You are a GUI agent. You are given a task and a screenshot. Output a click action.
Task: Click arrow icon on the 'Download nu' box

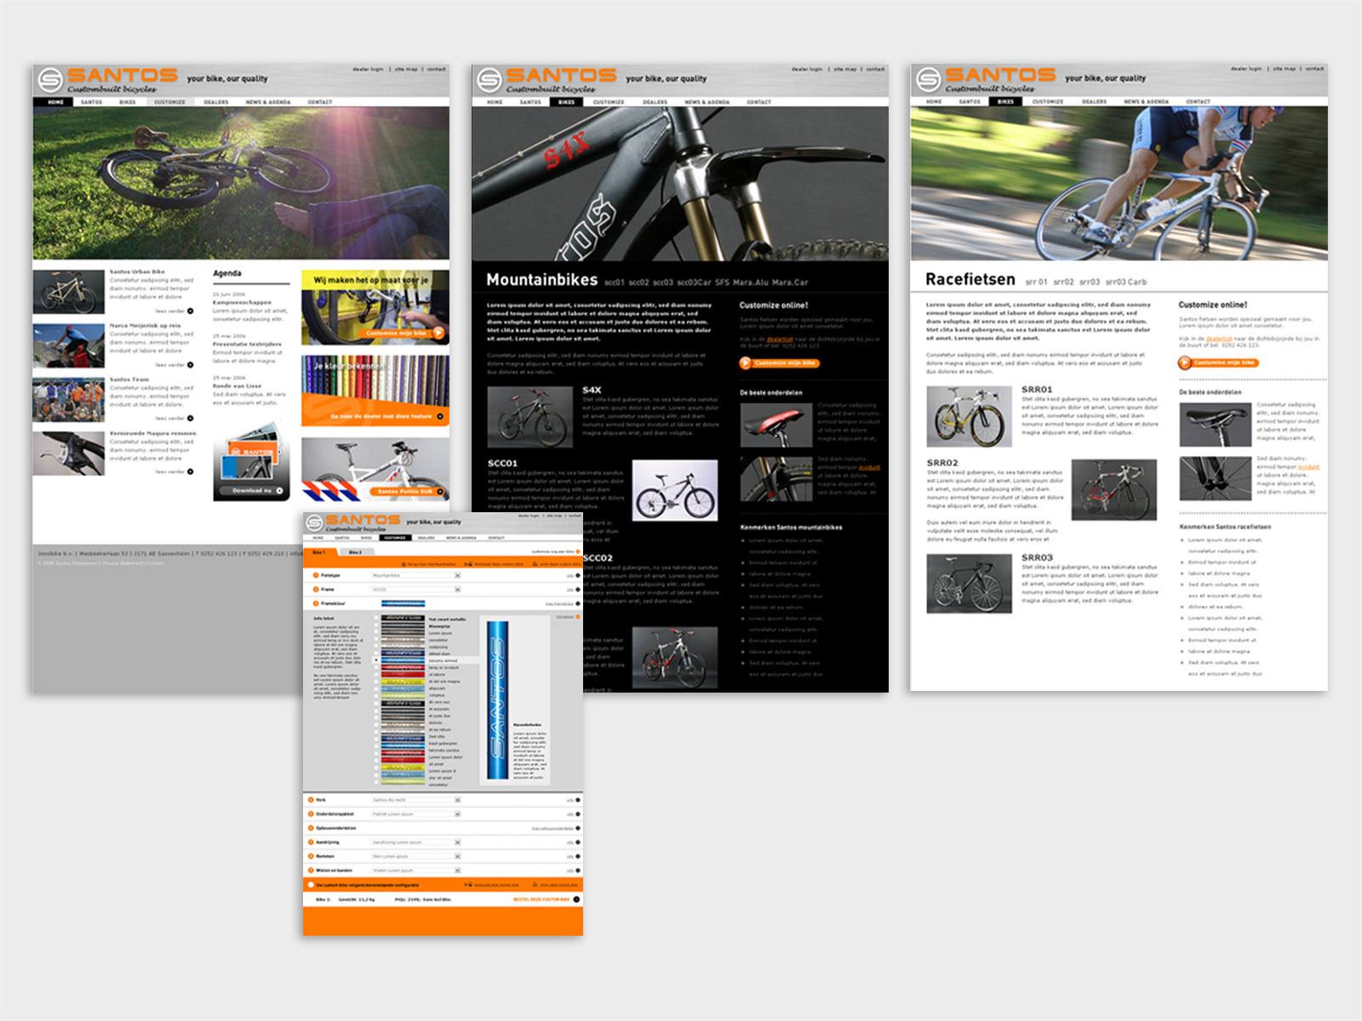[279, 491]
